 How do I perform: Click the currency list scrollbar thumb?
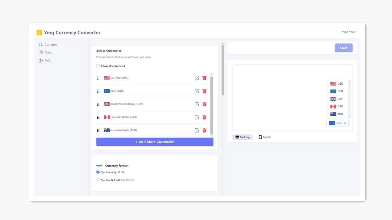[212, 105]
